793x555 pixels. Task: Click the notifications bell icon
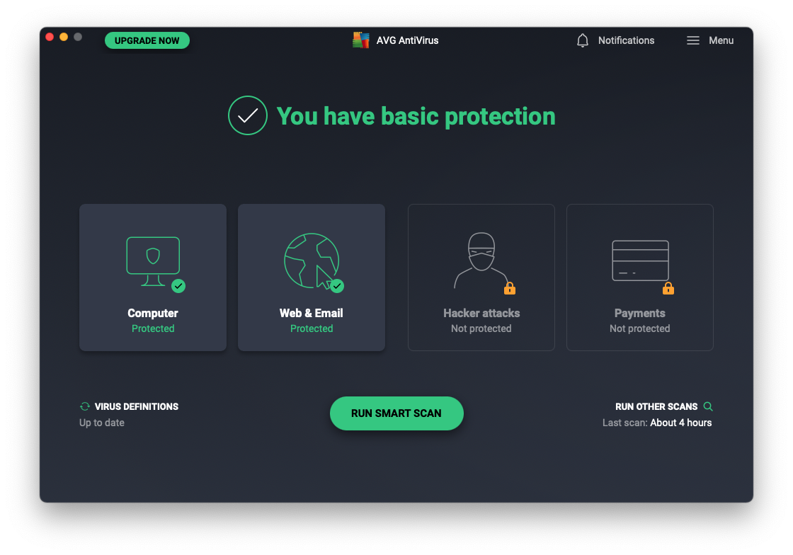583,40
